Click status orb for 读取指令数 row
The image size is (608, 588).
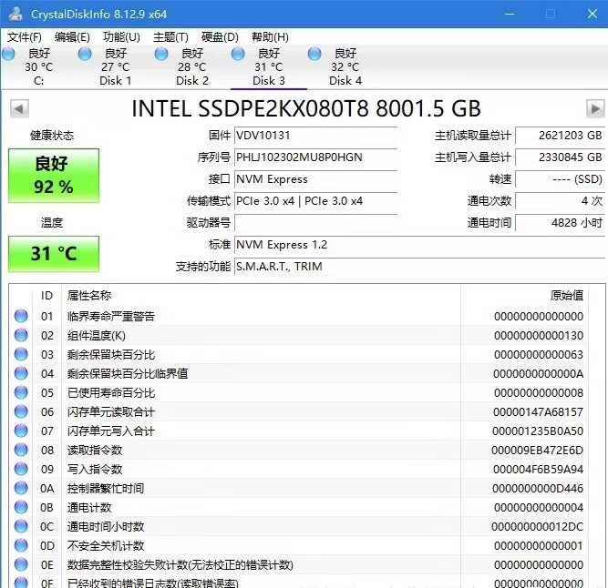pyautogui.click(x=21, y=450)
